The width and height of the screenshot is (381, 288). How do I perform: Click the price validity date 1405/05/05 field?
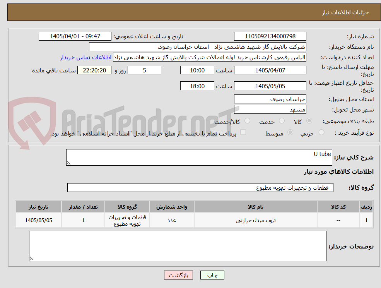(270, 86)
